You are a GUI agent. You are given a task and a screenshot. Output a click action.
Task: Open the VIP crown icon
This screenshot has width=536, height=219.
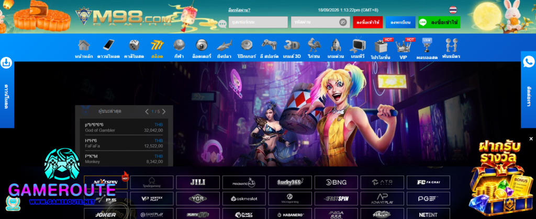(x=403, y=45)
